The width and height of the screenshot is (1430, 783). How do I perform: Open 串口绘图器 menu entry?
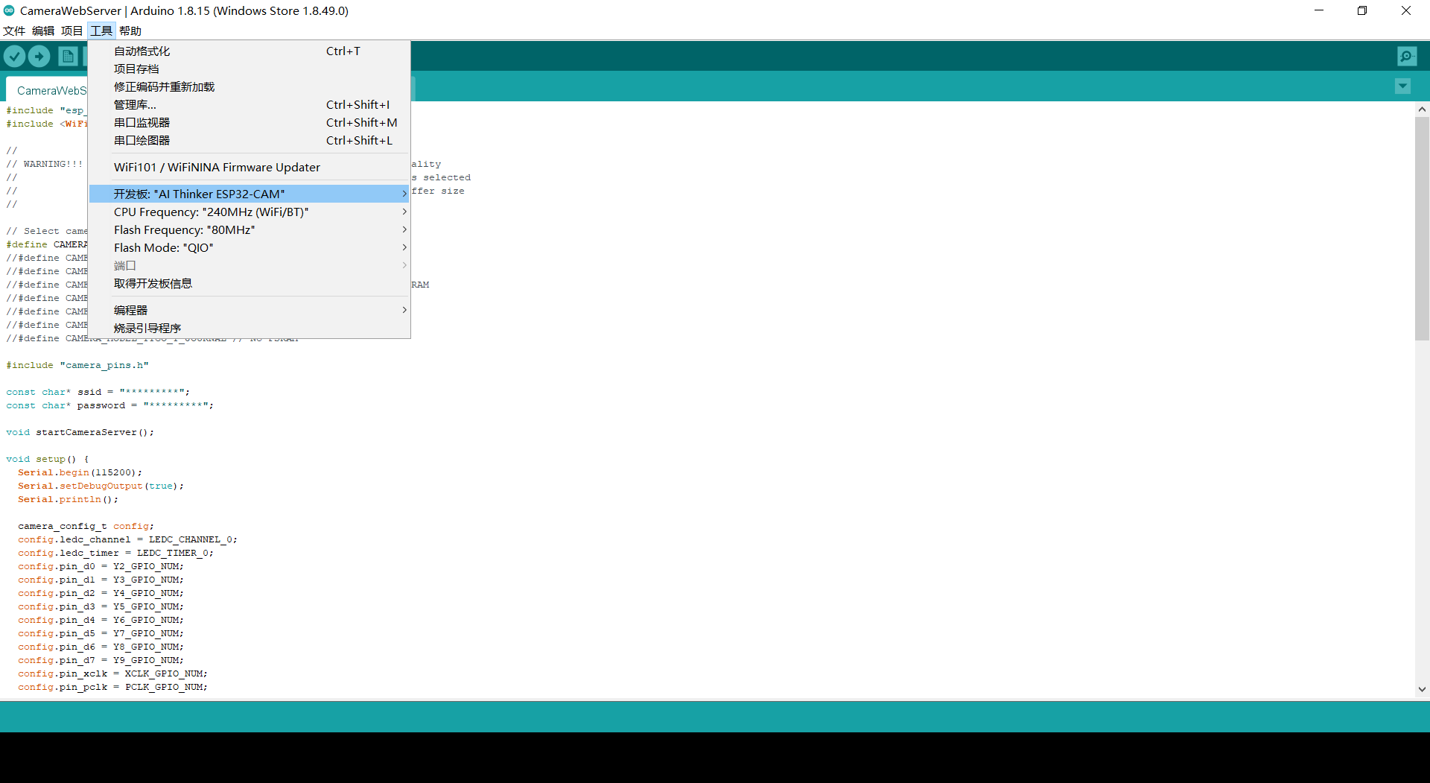250,141
